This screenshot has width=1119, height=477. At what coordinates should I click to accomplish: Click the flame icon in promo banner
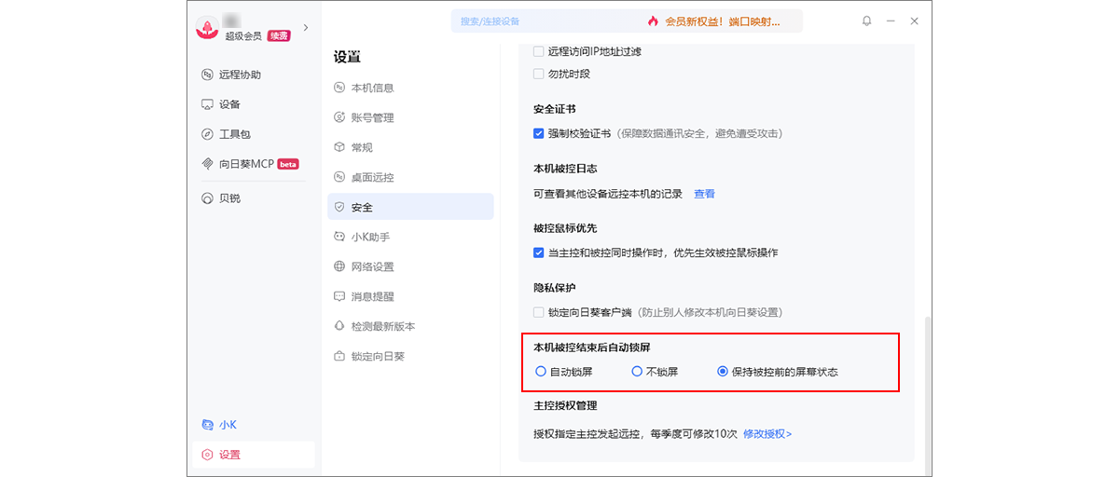coord(653,20)
